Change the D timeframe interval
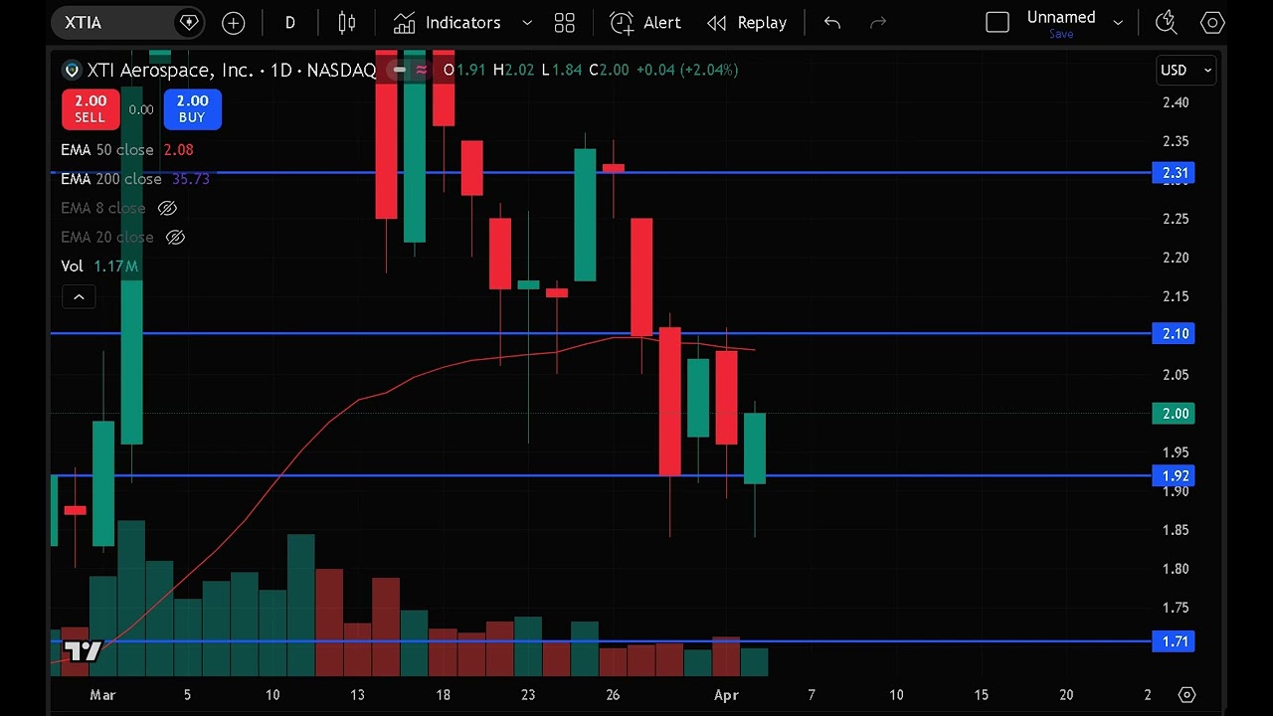 pos(290,23)
